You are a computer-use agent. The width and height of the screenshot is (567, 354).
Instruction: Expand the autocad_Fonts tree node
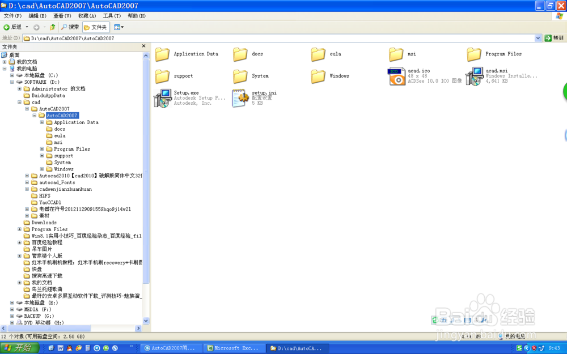pyautogui.click(x=27, y=182)
